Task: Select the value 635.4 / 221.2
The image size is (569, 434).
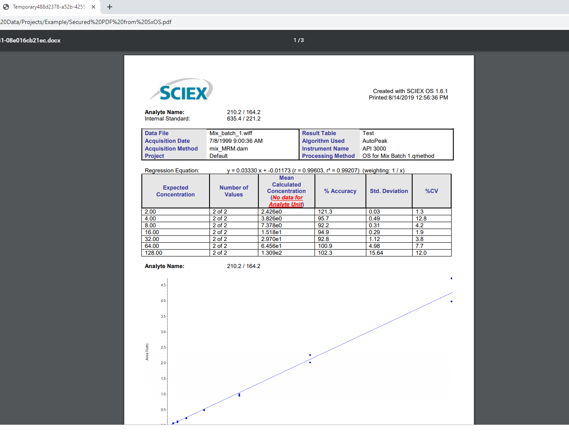Action: [244, 118]
